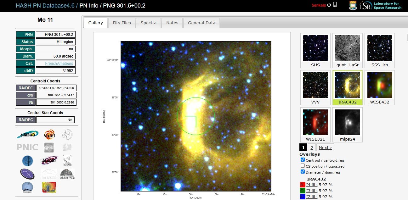Click the faded observatory building logo beside GPNS
This screenshot has width=408, height=200.
coord(67,147)
